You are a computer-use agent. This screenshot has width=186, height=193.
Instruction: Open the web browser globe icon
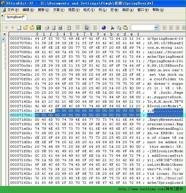pos(104,28)
